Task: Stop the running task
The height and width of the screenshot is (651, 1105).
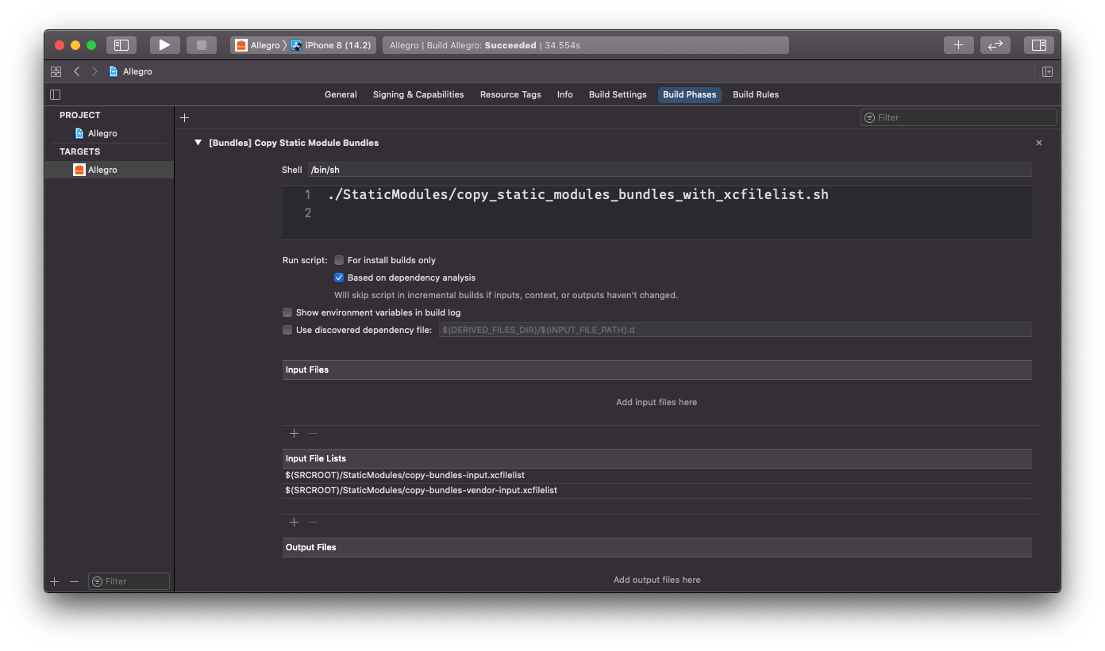Action: (x=202, y=45)
